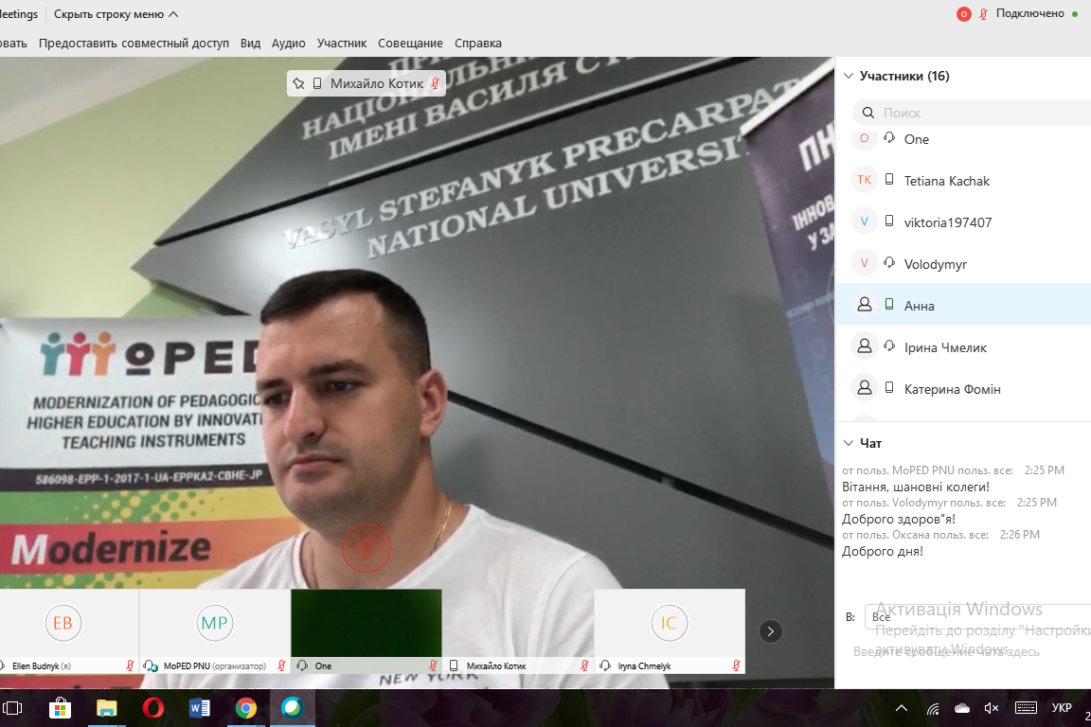1091x727 pixels.
Task: Show next participant thumbnails with arrow button
Action: [x=771, y=631]
